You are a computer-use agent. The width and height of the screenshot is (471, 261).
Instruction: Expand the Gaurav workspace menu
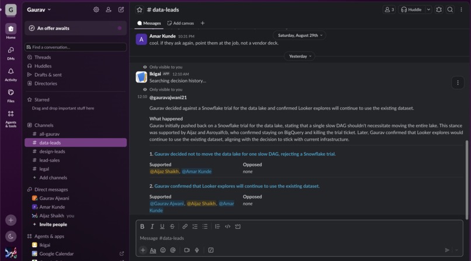pyautogui.click(x=39, y=9)
